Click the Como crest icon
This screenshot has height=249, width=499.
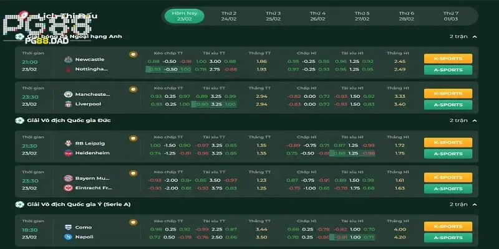pyautogui.click(x=68, y=227)
